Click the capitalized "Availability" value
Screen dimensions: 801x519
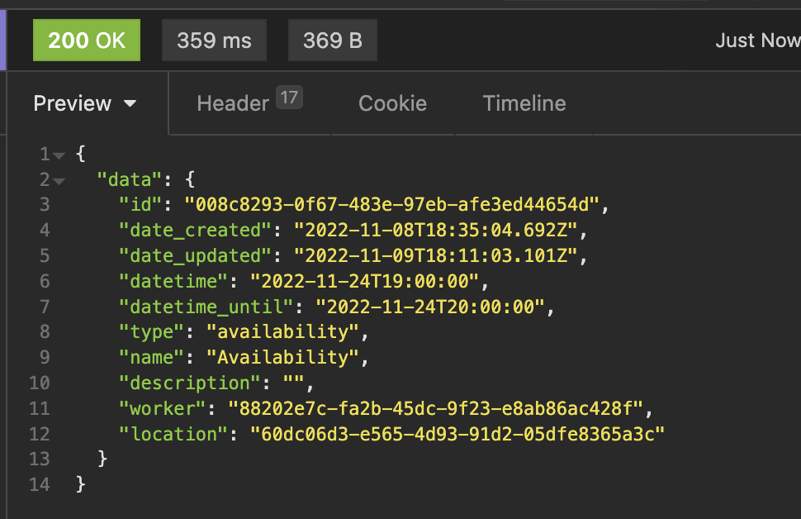(283, 357)
